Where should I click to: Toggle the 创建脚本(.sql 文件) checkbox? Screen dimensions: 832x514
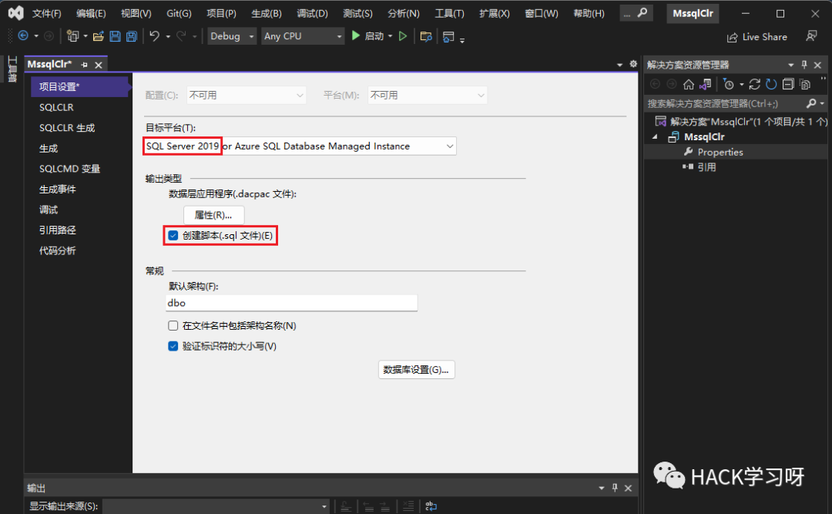(173, 235)
